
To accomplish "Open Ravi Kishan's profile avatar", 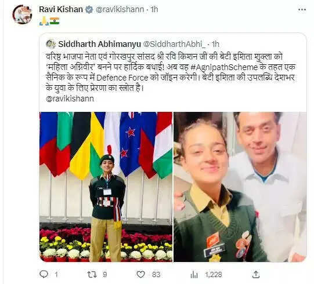I will [x=22, y=14].
